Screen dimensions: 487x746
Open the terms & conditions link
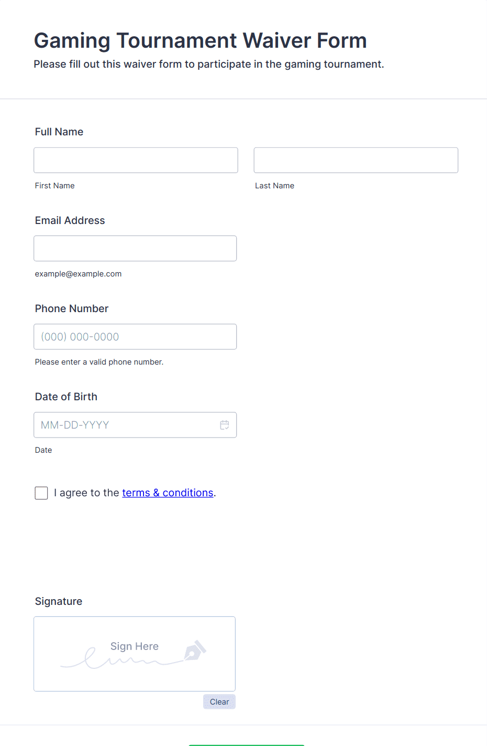168,493
